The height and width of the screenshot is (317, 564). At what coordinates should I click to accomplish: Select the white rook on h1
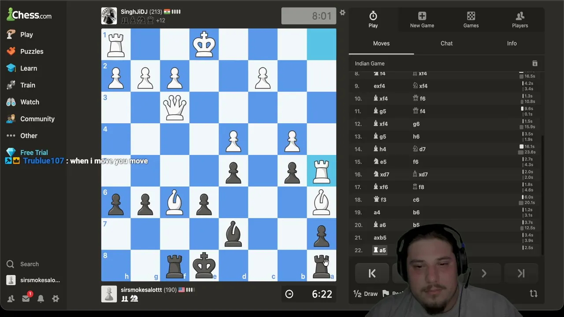pos(116,44)
